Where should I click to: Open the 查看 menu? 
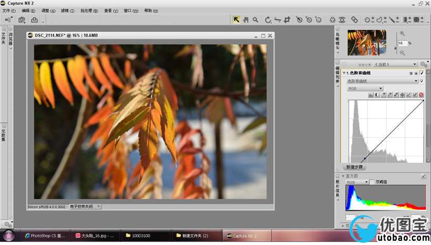click(x=111, y=10)
